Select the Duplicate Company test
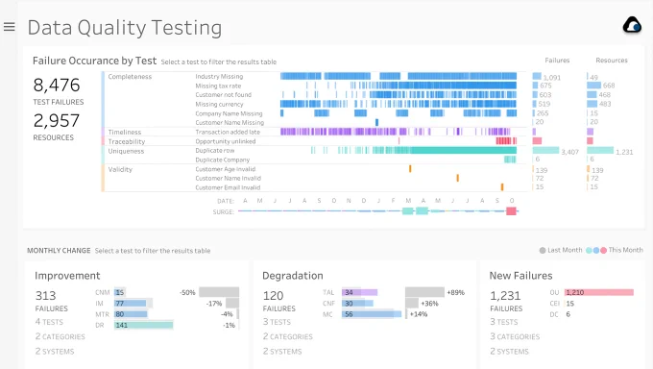Image resolution: width=653 pixels, height=369 pixels. 223,160
